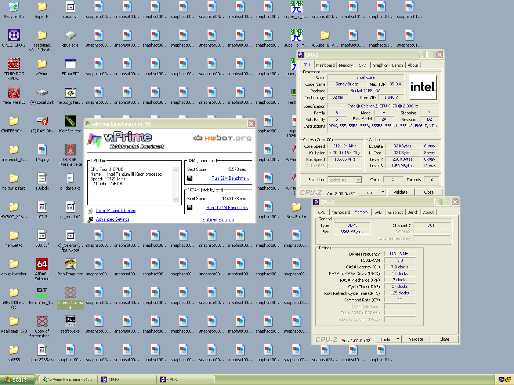
Task: Switch to wPrime Benchmark taskbar button
Action: pos(68,379)
